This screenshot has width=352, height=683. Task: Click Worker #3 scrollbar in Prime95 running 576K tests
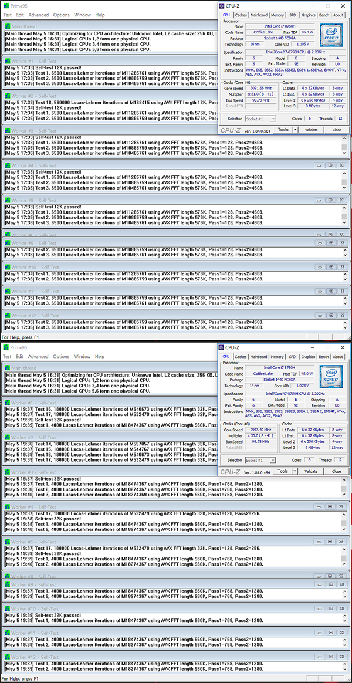344,145
